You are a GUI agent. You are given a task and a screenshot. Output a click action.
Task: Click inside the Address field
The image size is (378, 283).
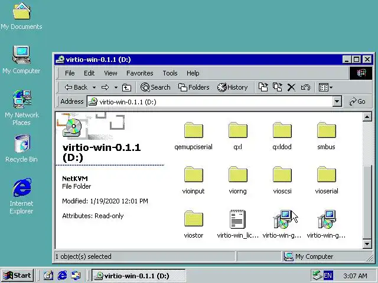(x=210, y=102)
